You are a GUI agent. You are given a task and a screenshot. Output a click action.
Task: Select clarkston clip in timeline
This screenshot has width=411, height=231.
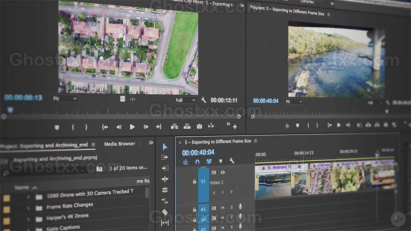coord(321,179)
